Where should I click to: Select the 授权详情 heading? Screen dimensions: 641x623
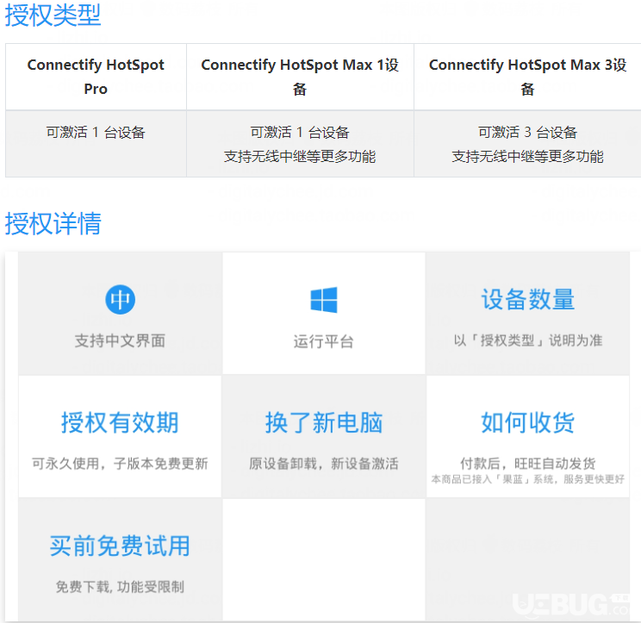(53, 223)
